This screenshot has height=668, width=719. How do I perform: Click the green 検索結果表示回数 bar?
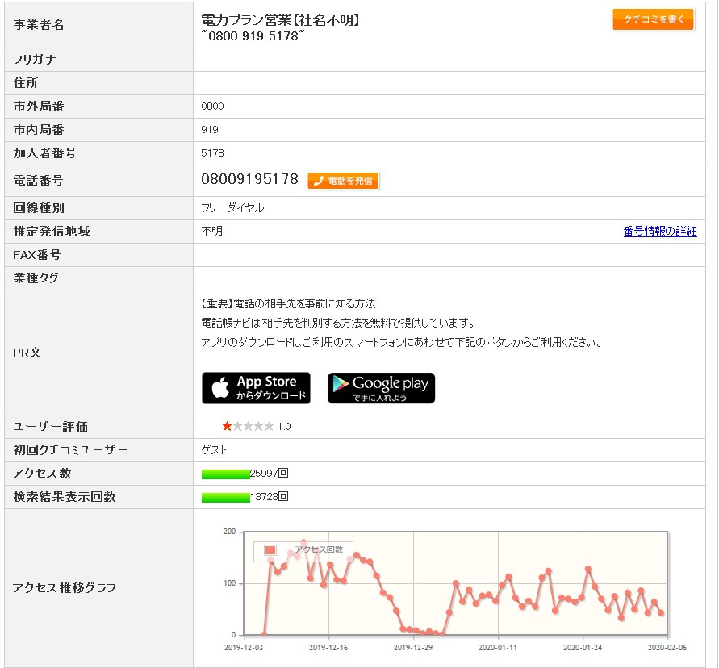coord(226,497)
